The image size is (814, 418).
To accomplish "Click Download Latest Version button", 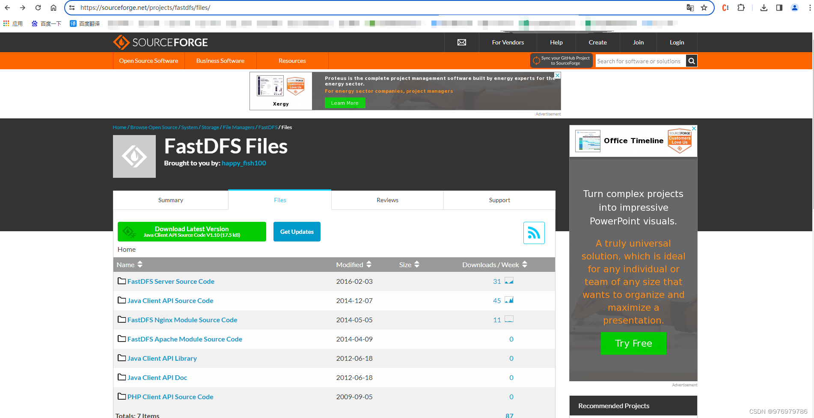I will (192, 232).
